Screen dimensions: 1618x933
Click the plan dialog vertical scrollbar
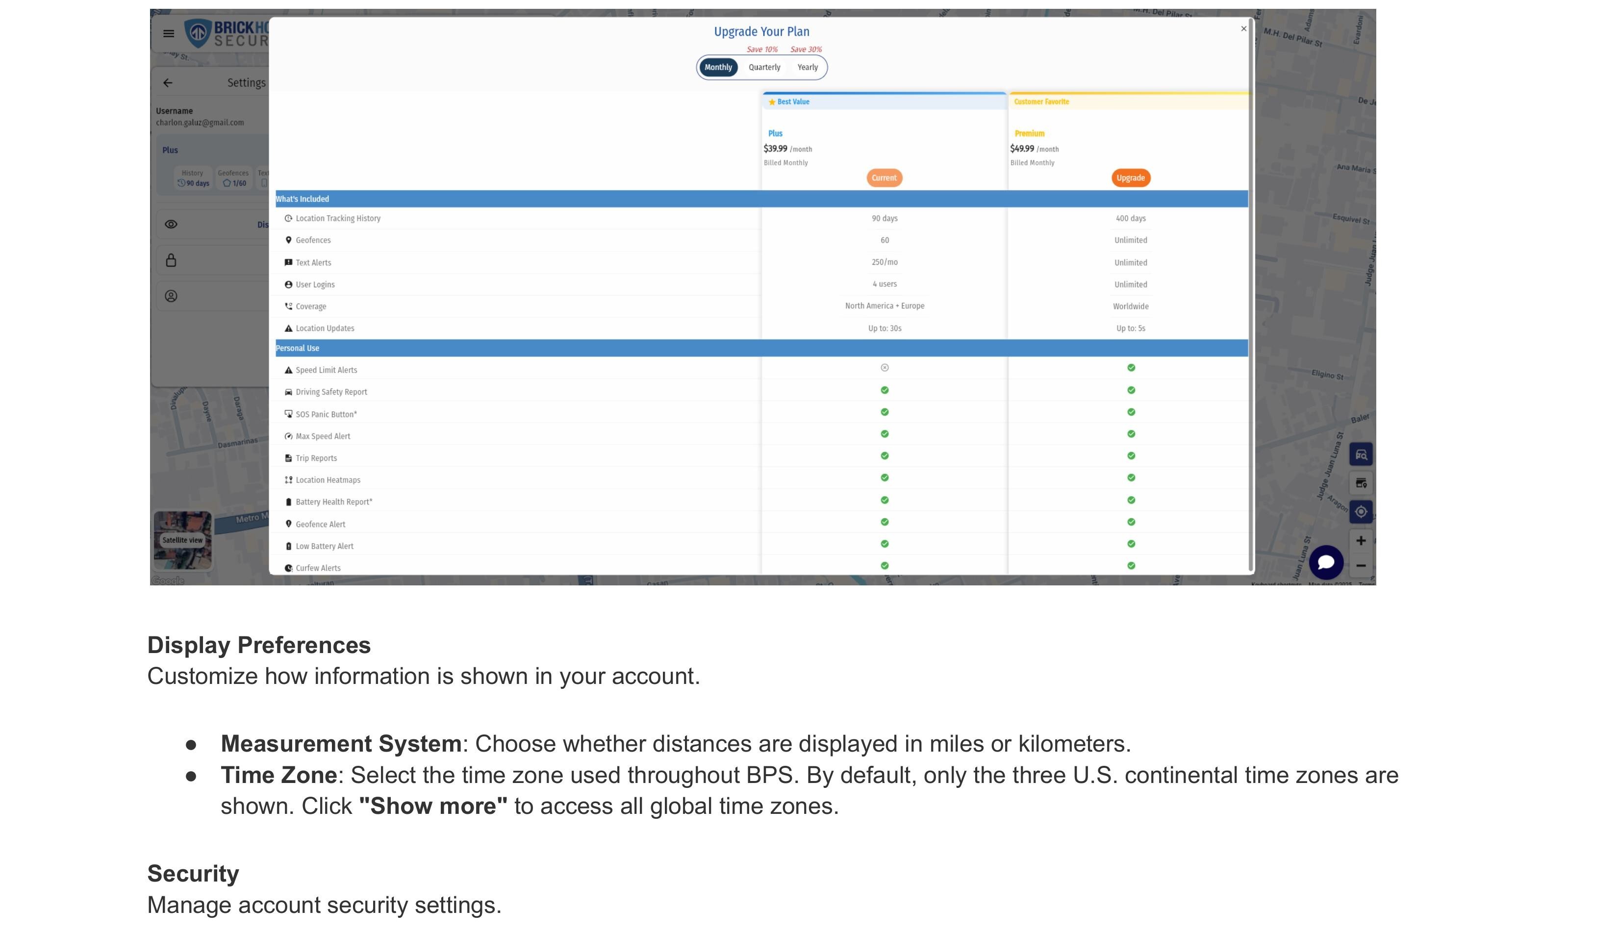pos(1251,295)
